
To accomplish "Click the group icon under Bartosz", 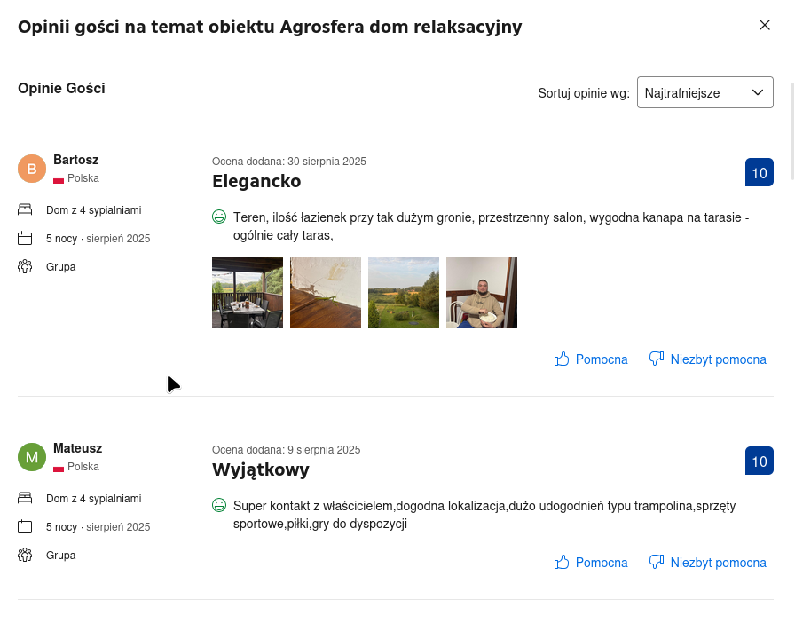I will point(25,267).
